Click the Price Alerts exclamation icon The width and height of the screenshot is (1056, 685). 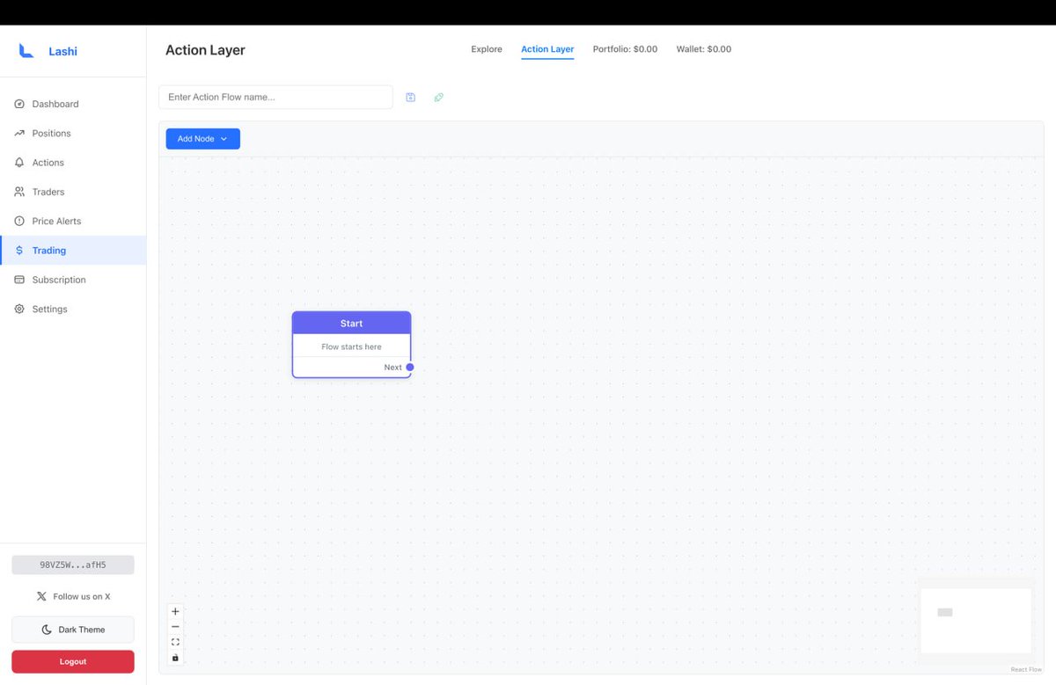[x=19, y=222]
